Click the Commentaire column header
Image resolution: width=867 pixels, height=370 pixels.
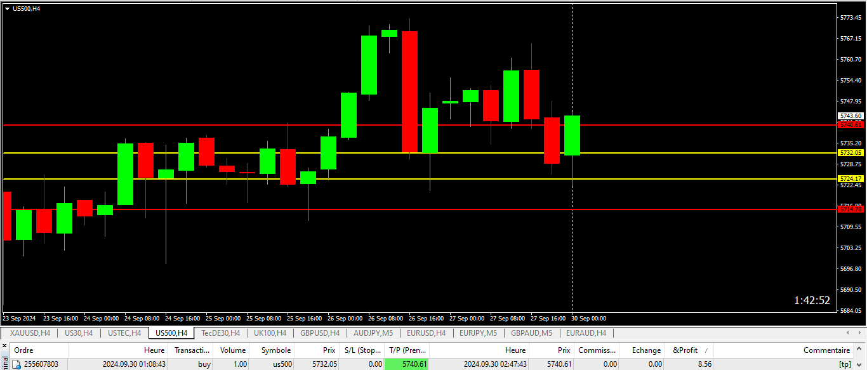point(784,350)
